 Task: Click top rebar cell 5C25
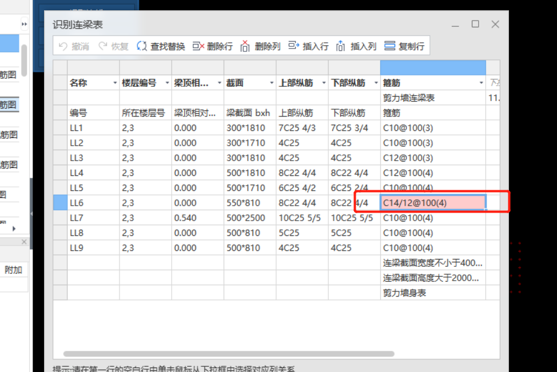pos(303,233)
